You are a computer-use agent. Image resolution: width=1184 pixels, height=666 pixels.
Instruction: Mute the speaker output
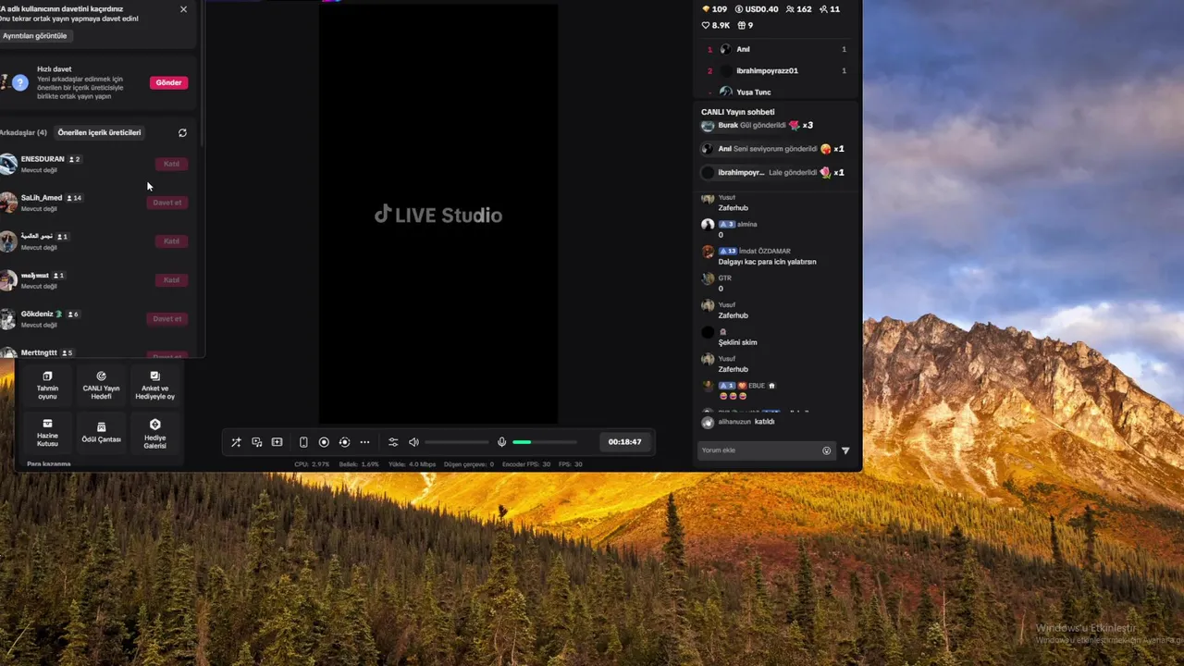(x=413, y=442)
